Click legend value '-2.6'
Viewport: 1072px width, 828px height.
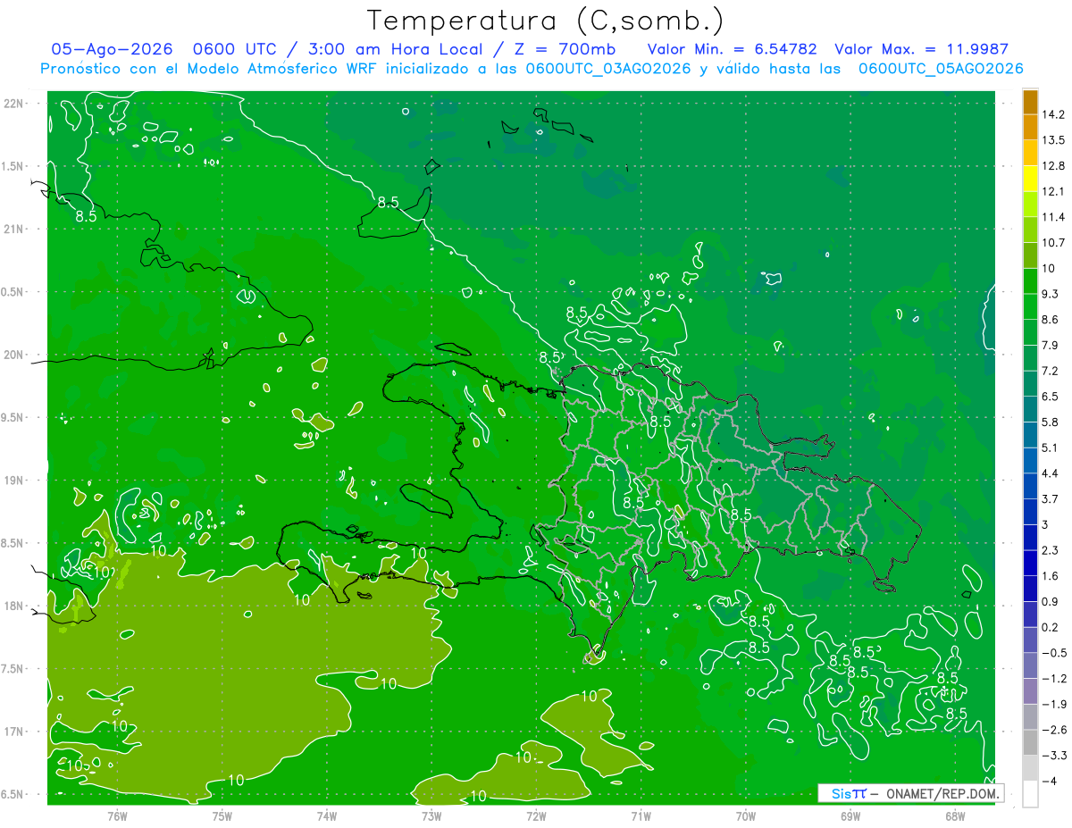tap(1054, 730)
